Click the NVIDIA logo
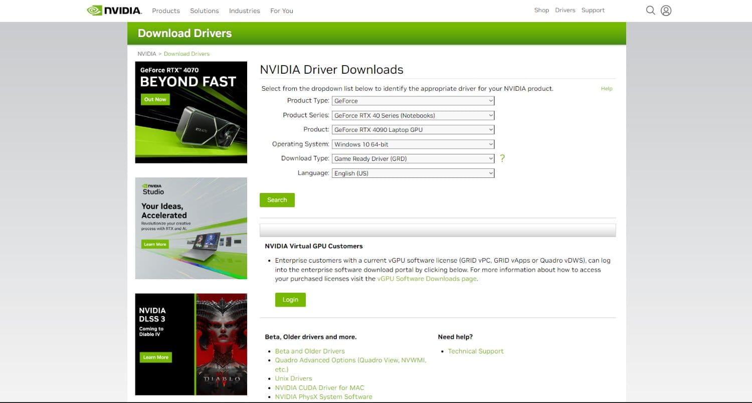Viewport: 752px width, 403px height. coord(114,10)
